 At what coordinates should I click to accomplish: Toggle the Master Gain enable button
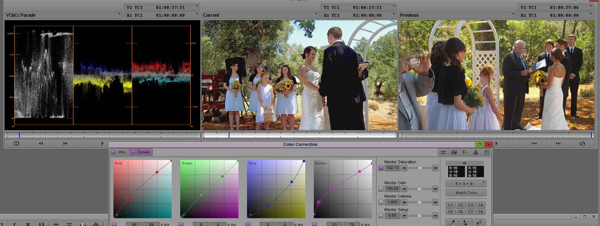coord(381,189)
